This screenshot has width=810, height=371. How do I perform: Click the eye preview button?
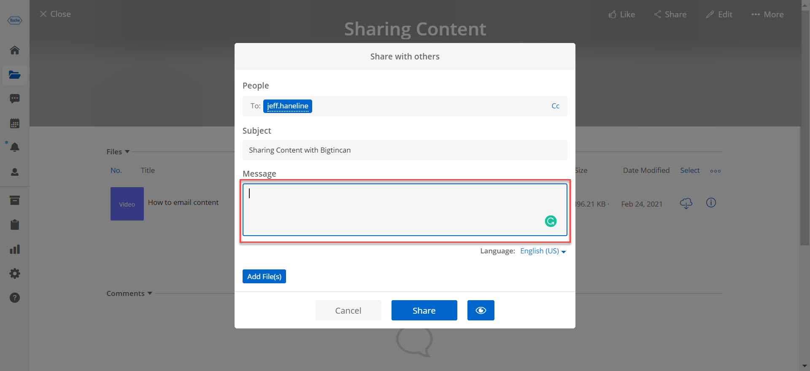481,310
